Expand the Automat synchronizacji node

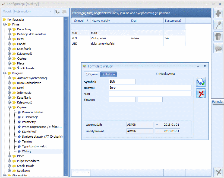(x=9, y=78)
